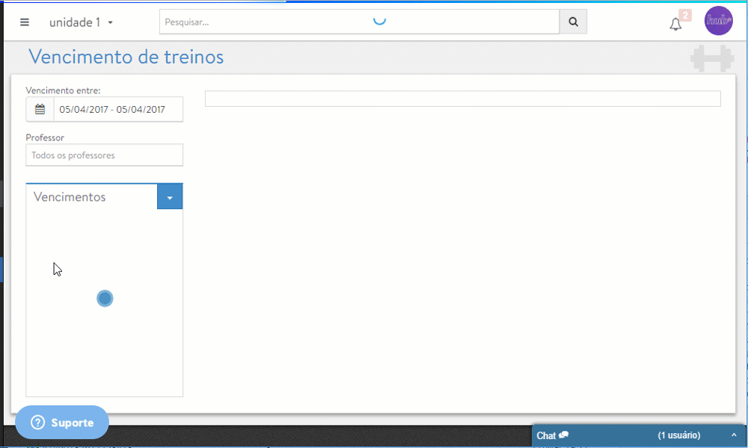
Task: Collapse the Chat panel with its chevron
Action: pyautogui.click(x=734, y=435)
